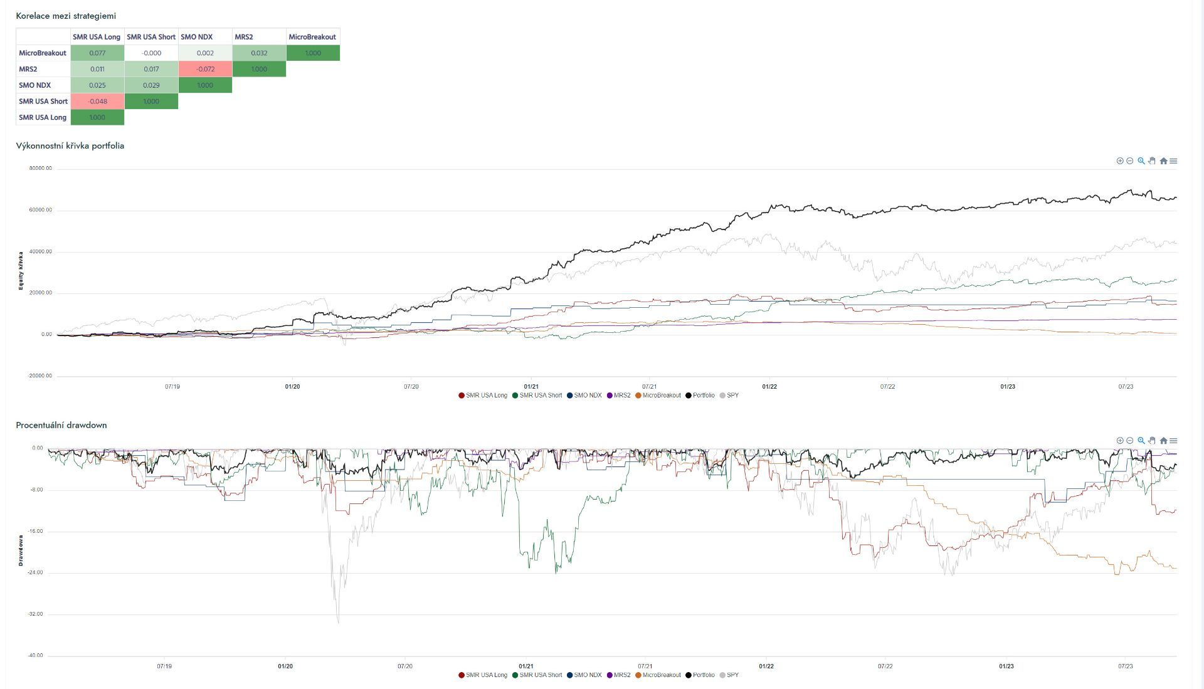
Task: Zoom in on equity curve chart
Action: [x=1119, y=161]
